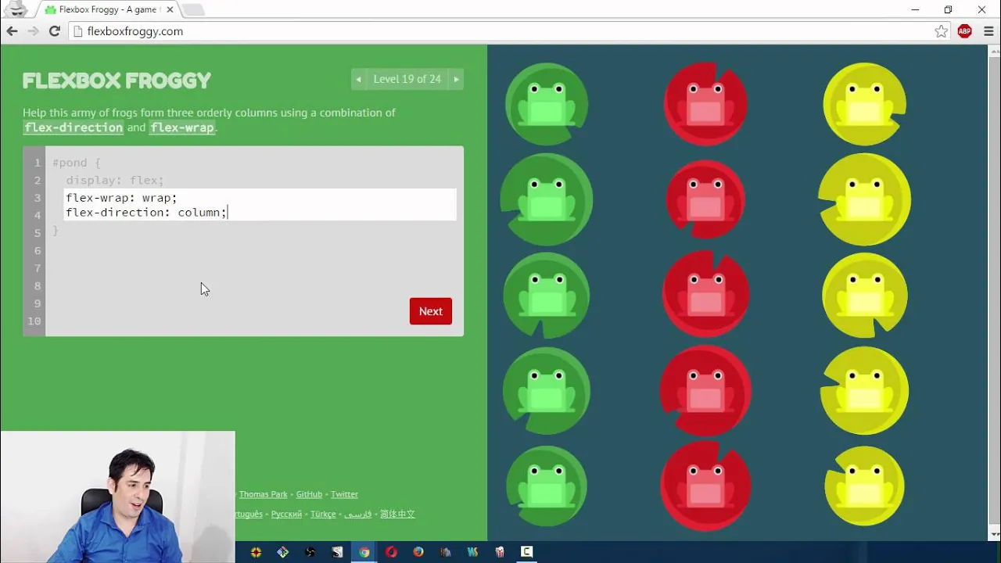
Task: Open the Twitter link in footer
Action: (x=344, y=494)
